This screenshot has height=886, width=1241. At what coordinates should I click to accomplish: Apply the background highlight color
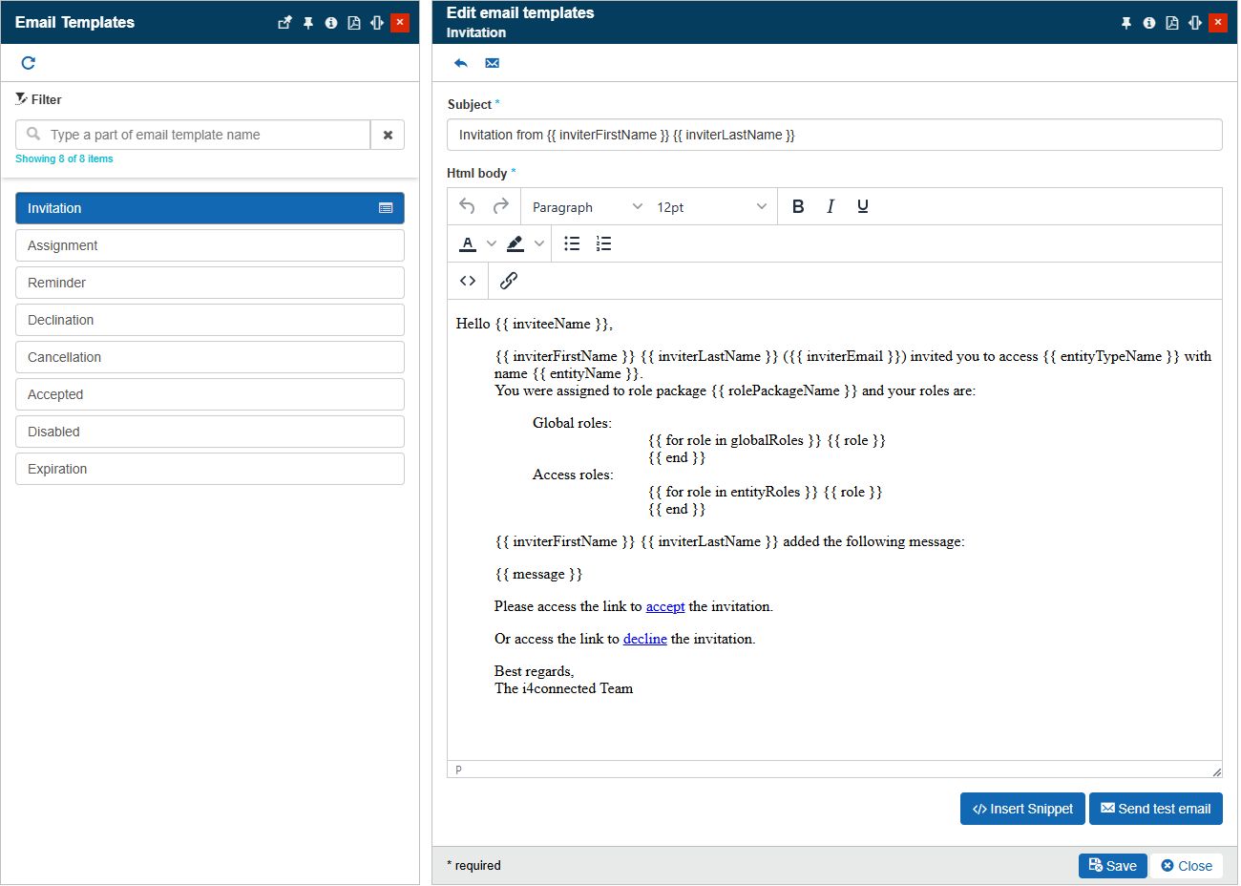515,243
